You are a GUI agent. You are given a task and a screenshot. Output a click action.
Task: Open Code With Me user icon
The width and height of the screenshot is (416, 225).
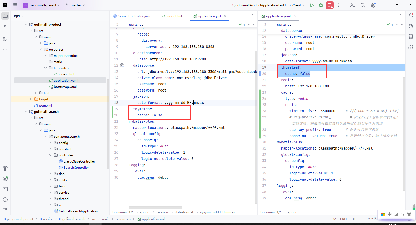coord(352,5)
